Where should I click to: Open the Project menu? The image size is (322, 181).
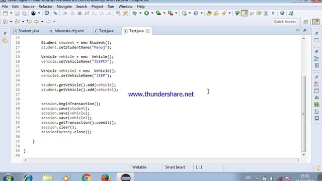pyautogui.click(x=97, y=7)
